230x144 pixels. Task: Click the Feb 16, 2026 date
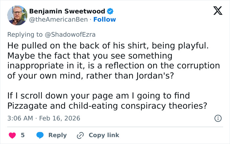click(60, 118)
